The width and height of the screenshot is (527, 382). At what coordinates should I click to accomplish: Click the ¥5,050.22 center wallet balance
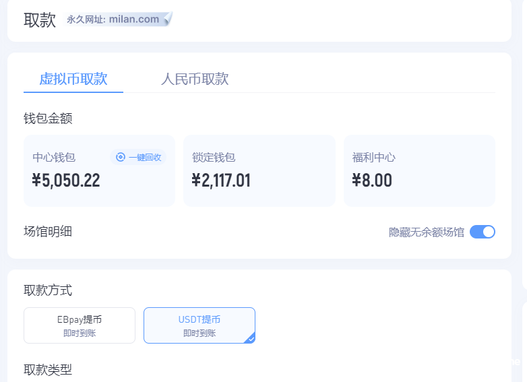click(x=66, y=181)
